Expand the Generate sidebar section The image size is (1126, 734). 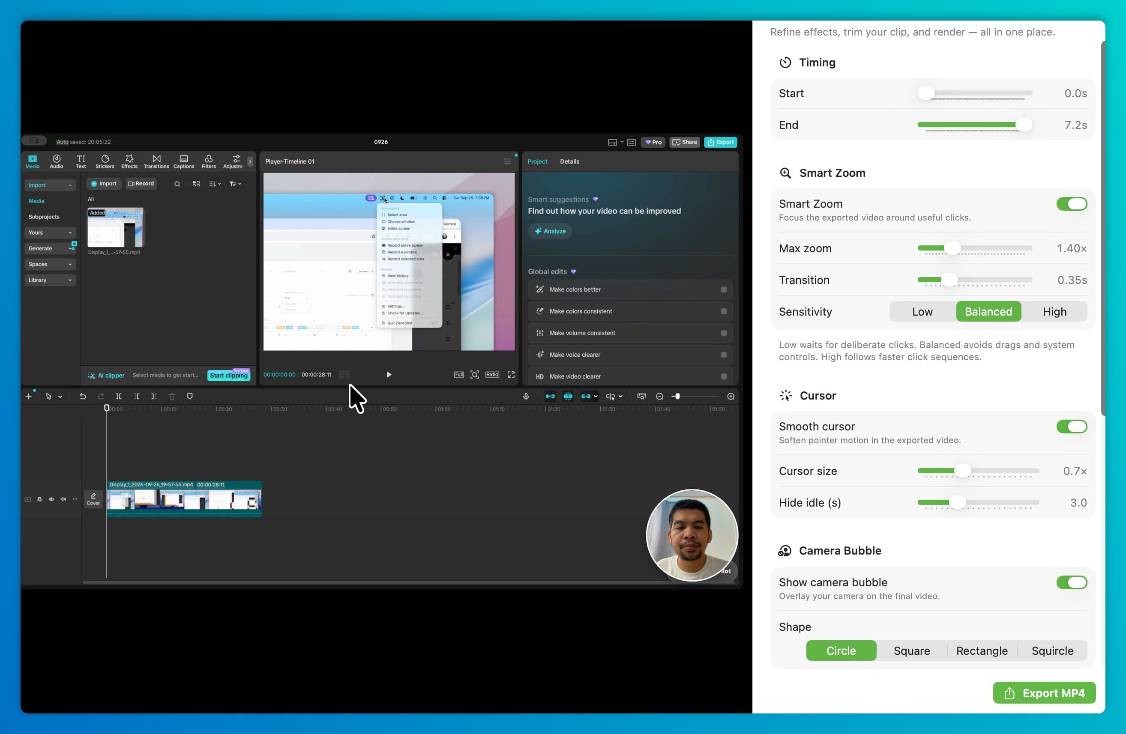pyautogui.click(x=50, y=248)
